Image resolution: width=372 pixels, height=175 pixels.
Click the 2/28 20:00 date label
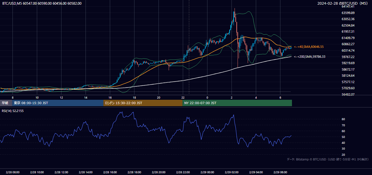click(x=159, y=172)
